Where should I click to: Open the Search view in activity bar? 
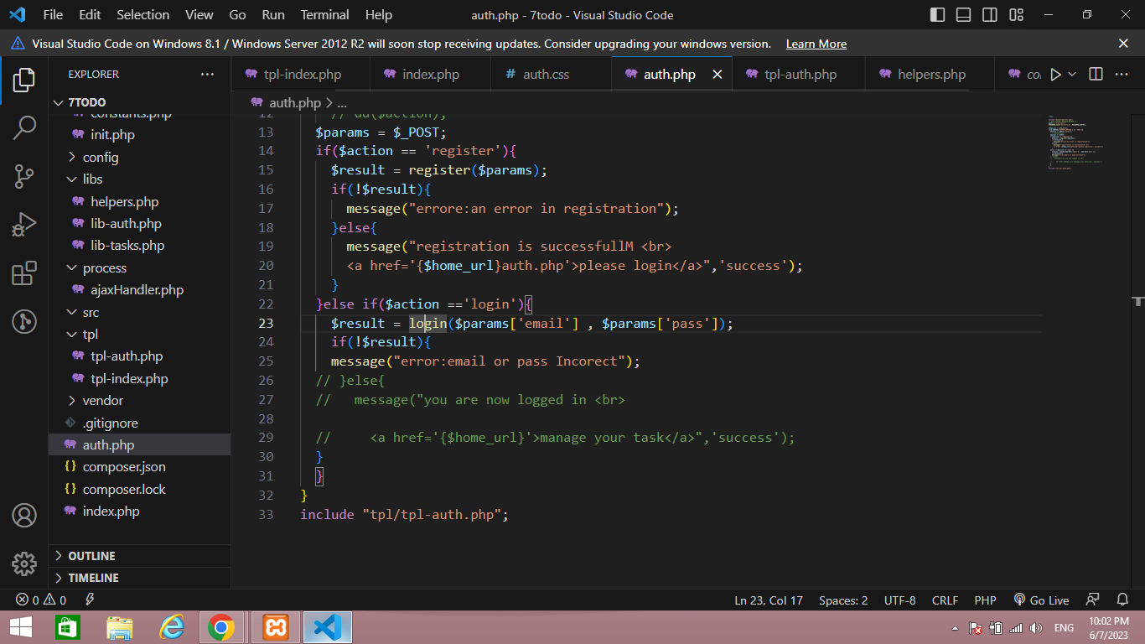coord(23,128)
